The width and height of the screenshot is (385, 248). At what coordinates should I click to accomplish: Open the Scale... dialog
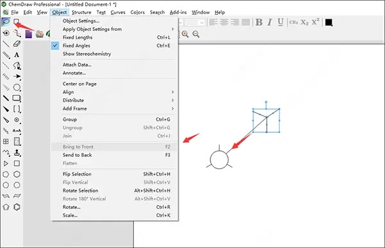click(x=114, y=215)
